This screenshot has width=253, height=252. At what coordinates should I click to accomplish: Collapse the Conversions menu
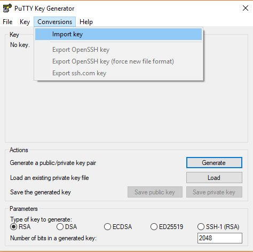click(54, 22)
